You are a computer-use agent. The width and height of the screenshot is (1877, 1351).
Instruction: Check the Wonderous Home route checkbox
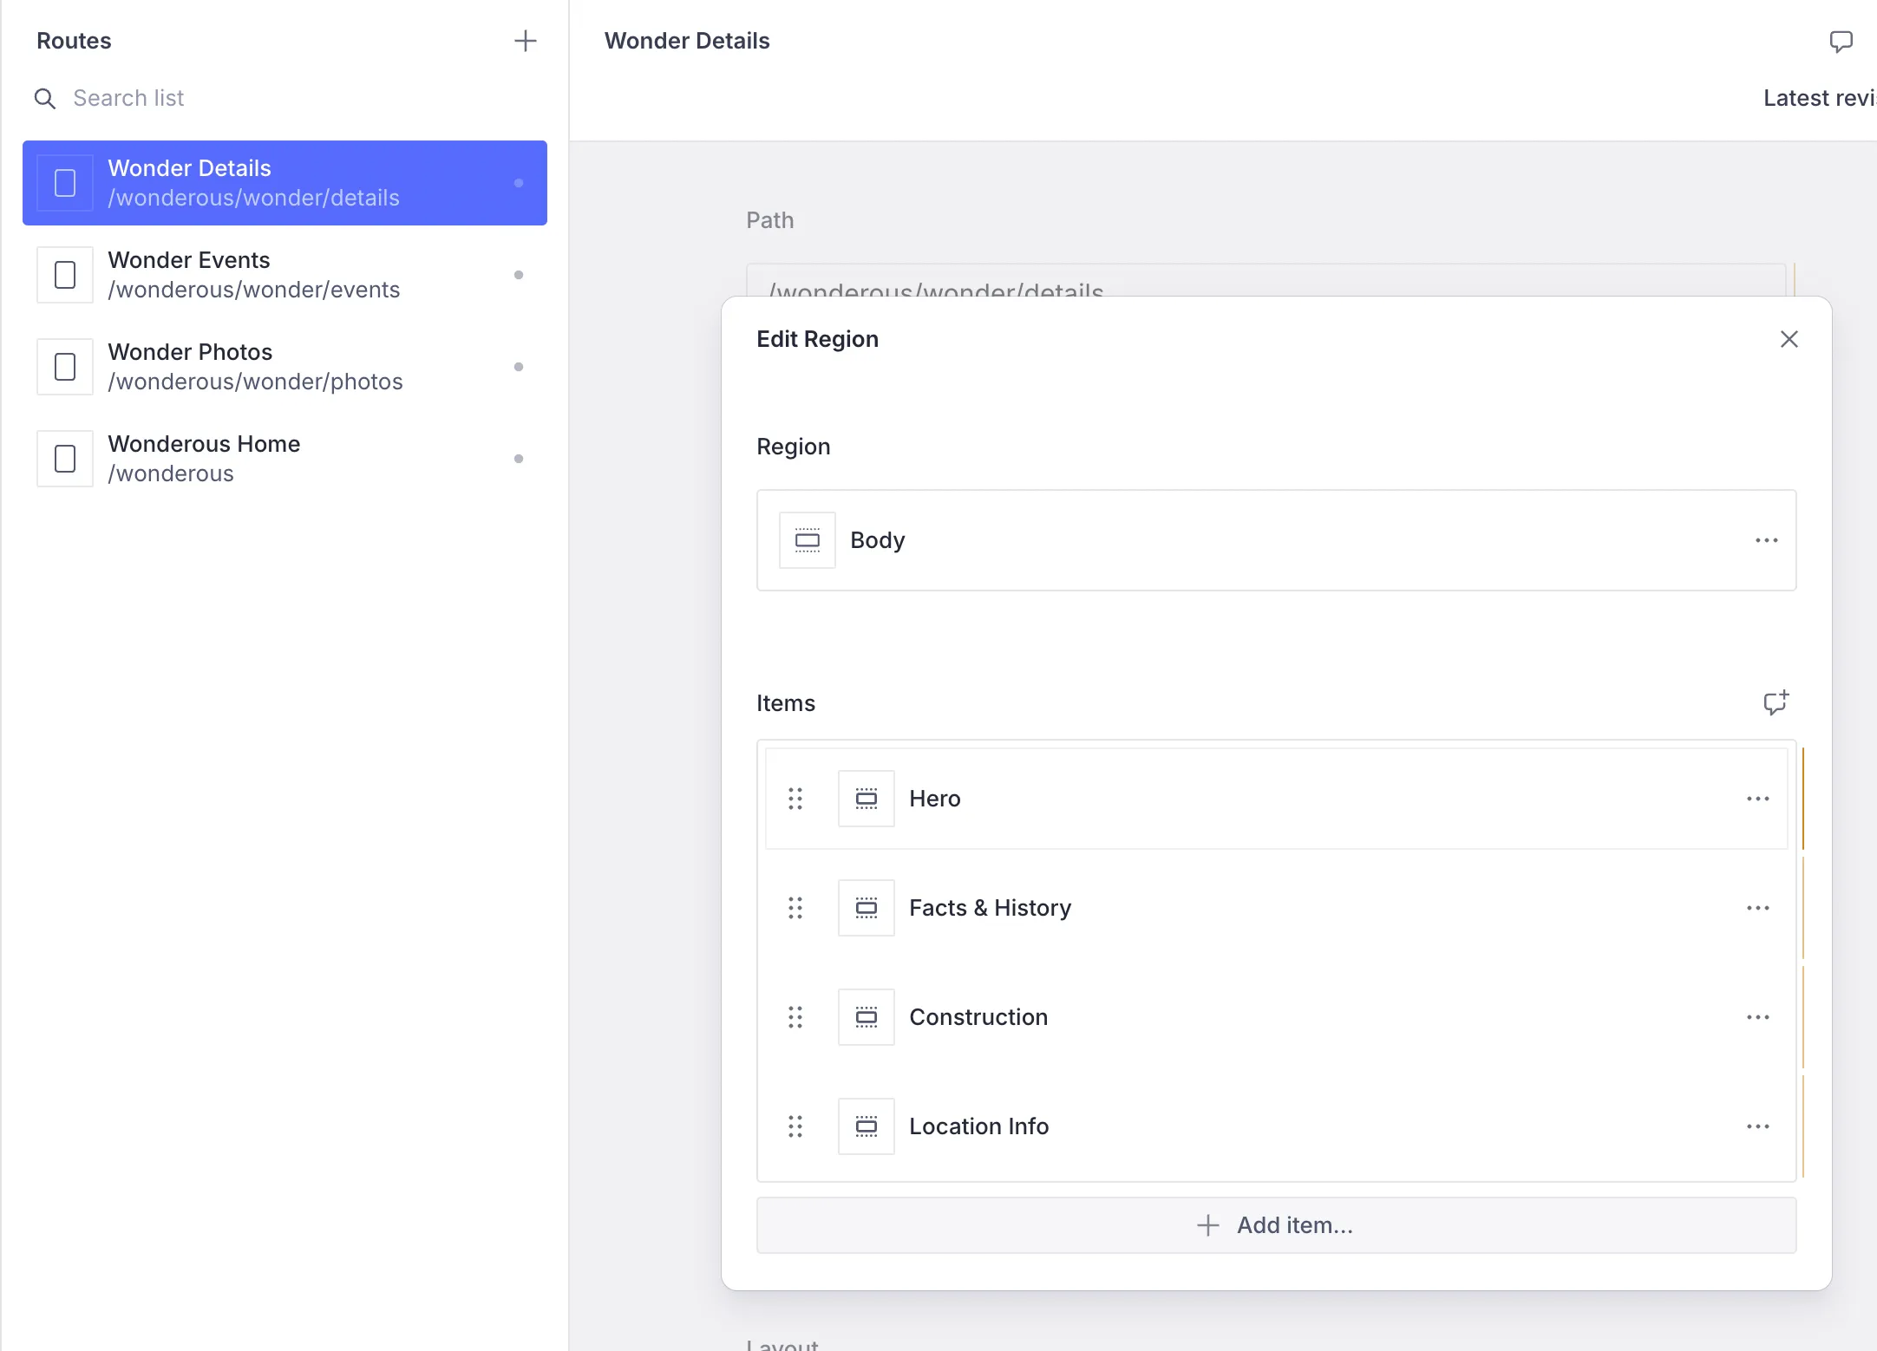coord(64,459)
